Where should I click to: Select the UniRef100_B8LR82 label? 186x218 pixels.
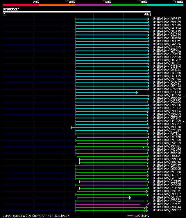click(167, 60)
